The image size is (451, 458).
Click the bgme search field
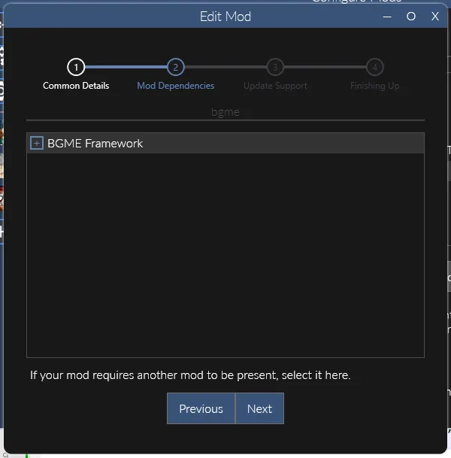click(x=225, y=112)
